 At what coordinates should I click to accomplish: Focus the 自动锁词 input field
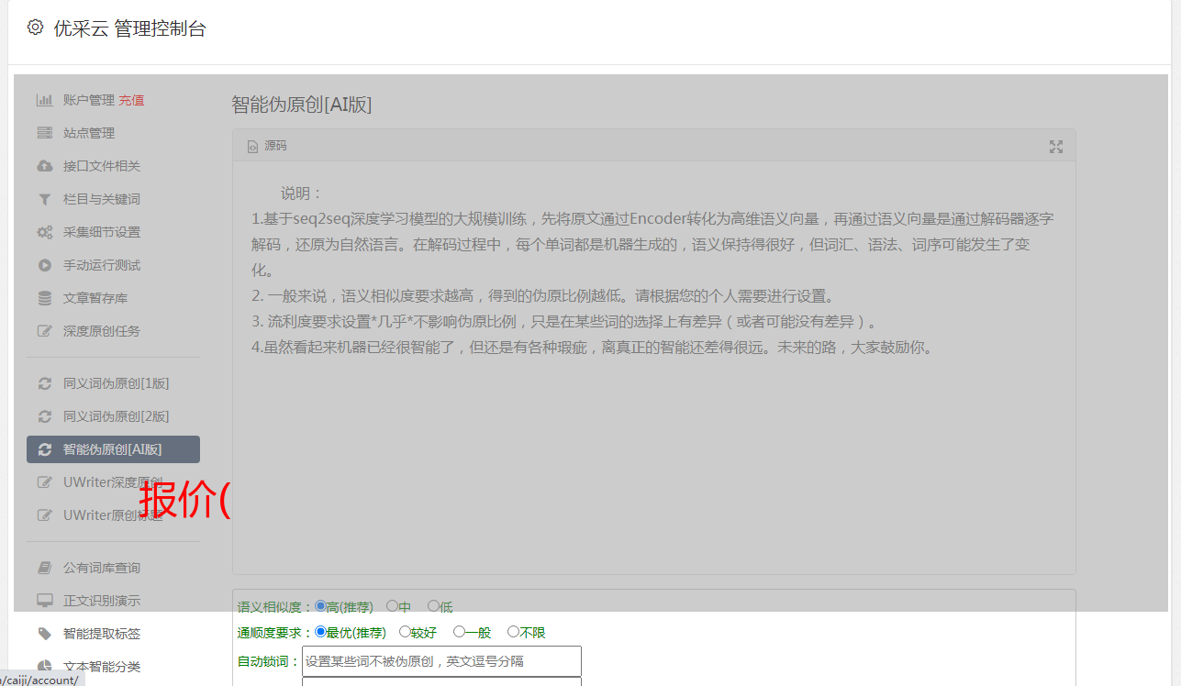441,661
